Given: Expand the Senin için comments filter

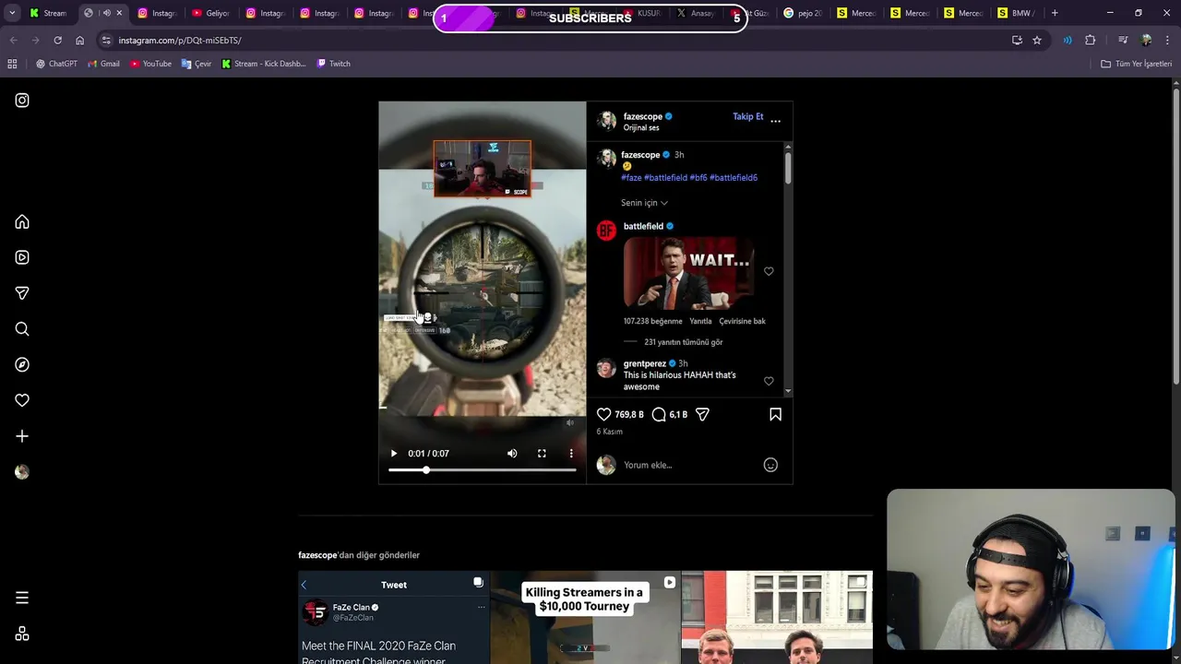Looking at the screenshot, I should click(x=644, y=203).
